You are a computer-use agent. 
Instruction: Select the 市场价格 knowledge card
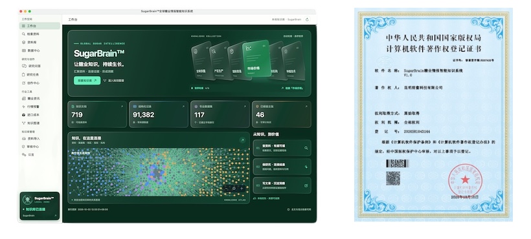click(256, 58)
